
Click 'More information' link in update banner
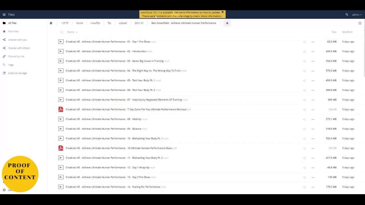coord(211,16)
